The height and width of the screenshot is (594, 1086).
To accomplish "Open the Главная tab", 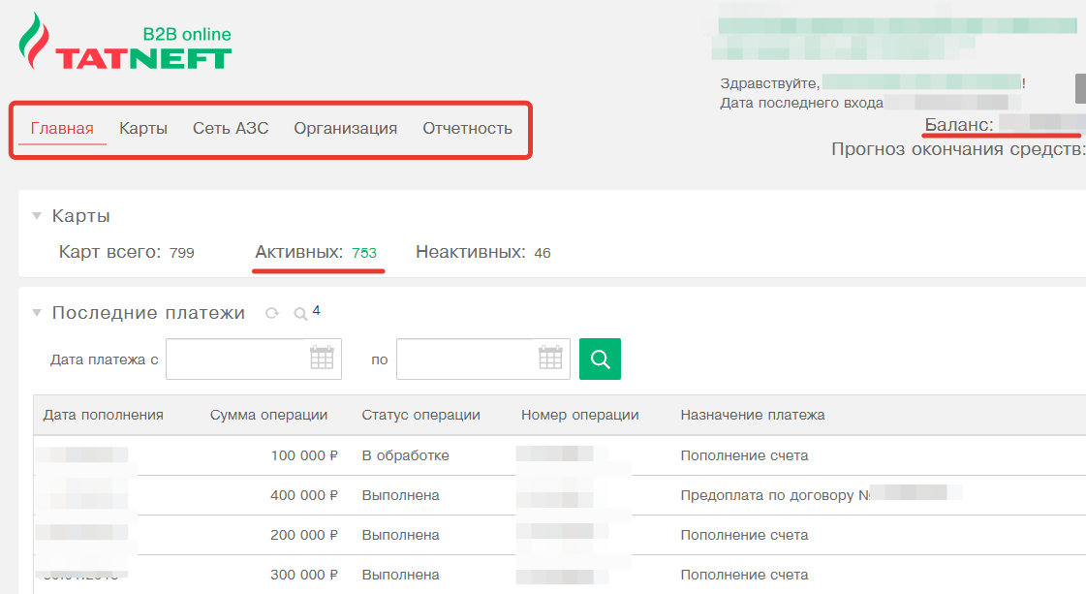I will [x=62, y=128].
